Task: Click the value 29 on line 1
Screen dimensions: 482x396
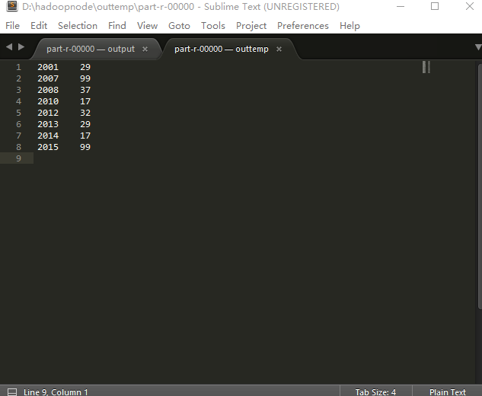Action: coord(85,67)
